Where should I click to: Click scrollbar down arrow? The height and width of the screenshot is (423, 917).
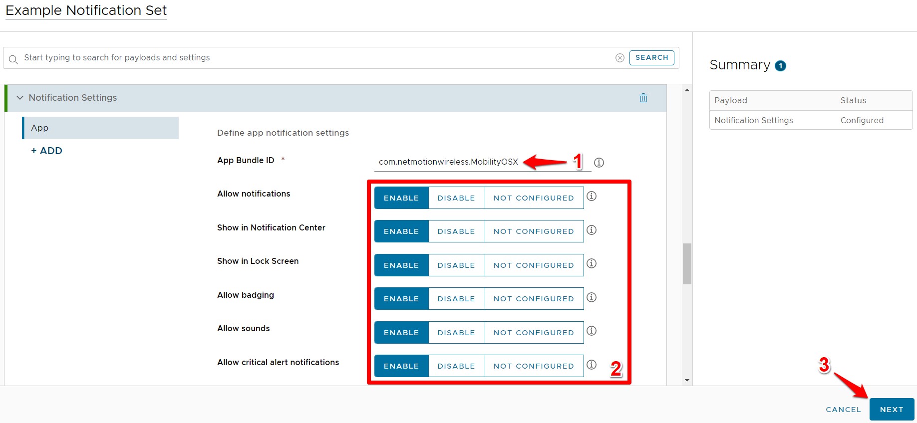(687, 381)
